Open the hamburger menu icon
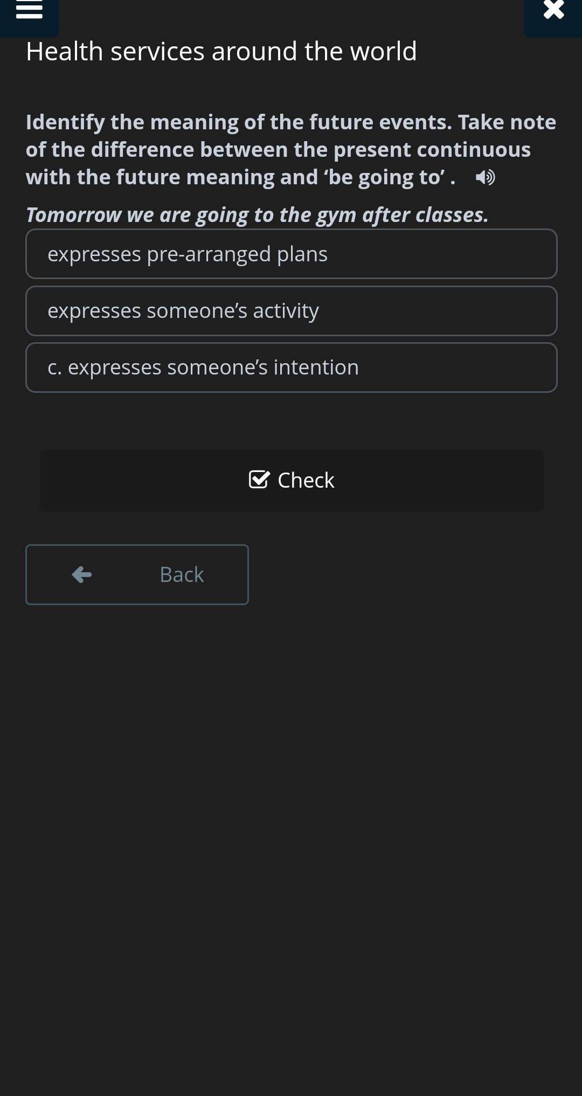Viewport: 582px width, 1096px height. pos(29,10)
